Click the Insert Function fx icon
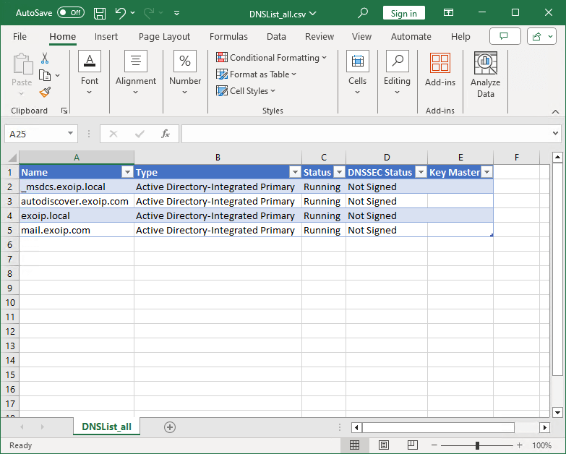Viewport: 566px width, 454px height. point(166,134)
